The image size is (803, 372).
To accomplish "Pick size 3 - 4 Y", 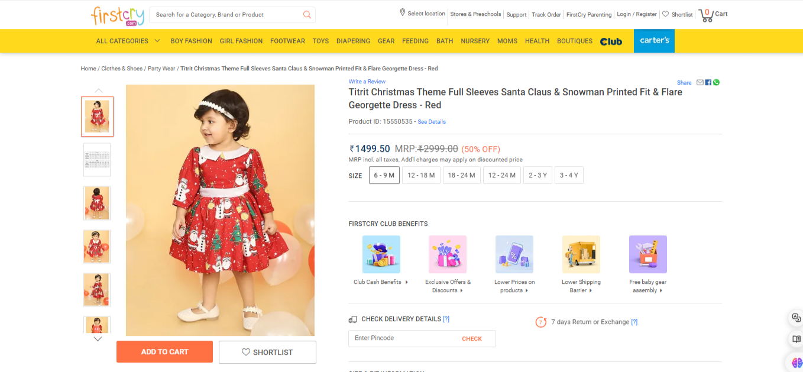I will click(x=569, y=175).
